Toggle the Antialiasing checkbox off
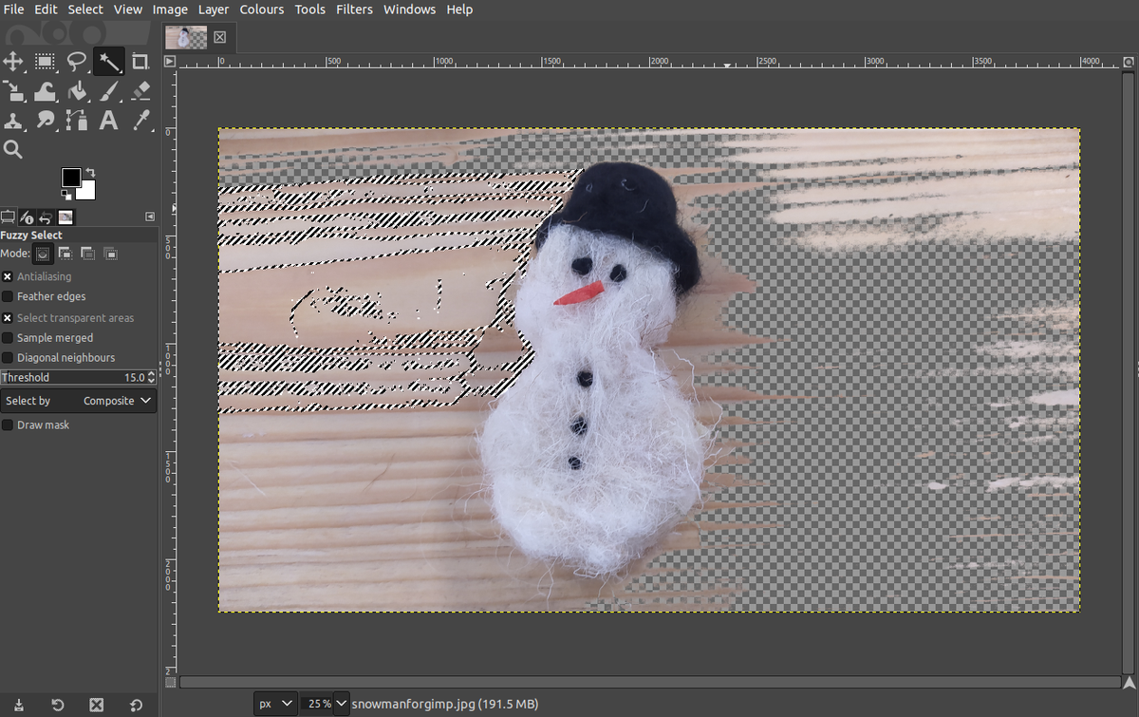 tap(9, 276)
